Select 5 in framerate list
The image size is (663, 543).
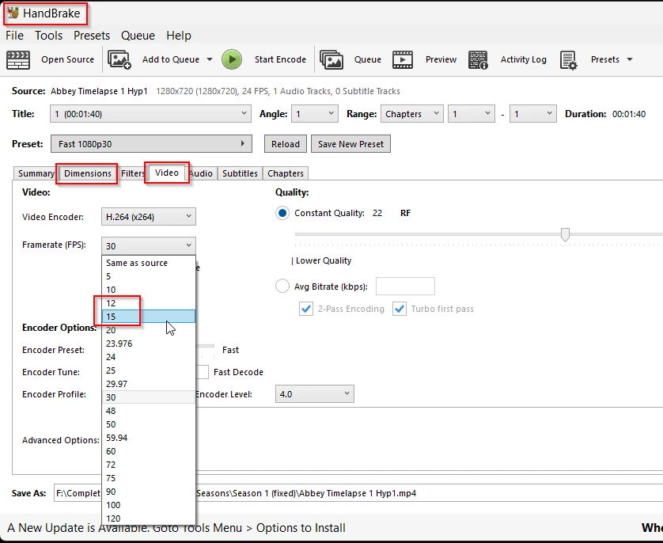pos(149,276)
